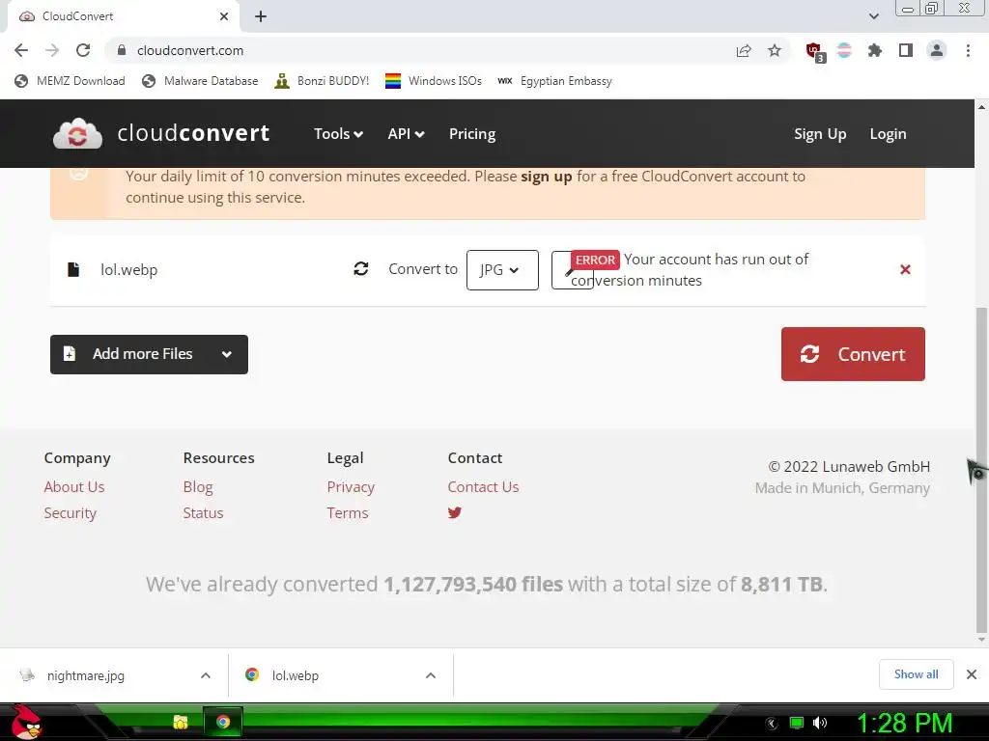Click Login in the header

pyautogui.click(x=888, y=133)
